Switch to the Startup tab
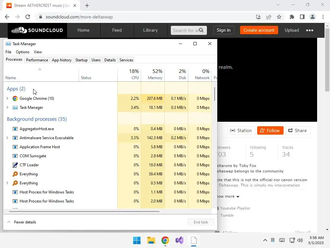Screen dimensions: 330x248 tap(82, 60)
